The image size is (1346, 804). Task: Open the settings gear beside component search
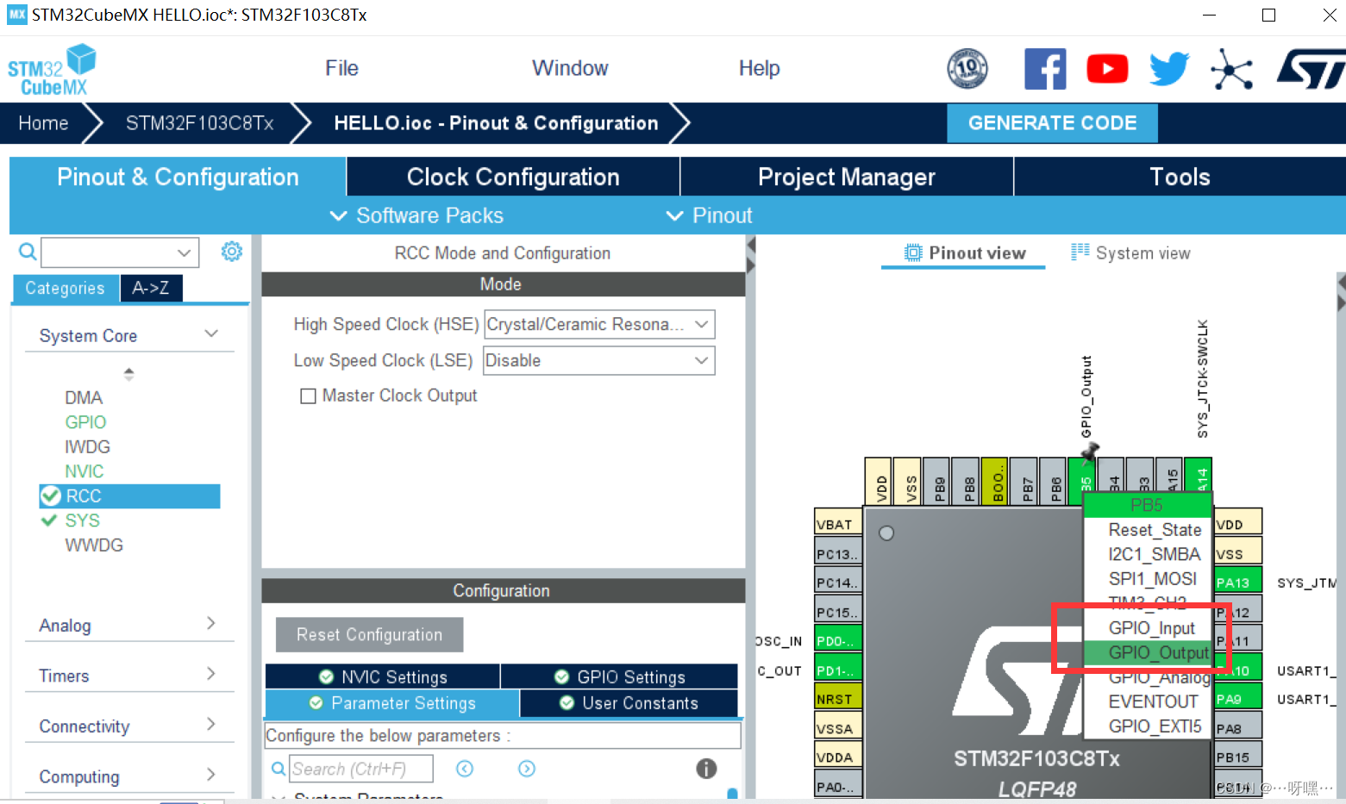click(x=231, y=251)
